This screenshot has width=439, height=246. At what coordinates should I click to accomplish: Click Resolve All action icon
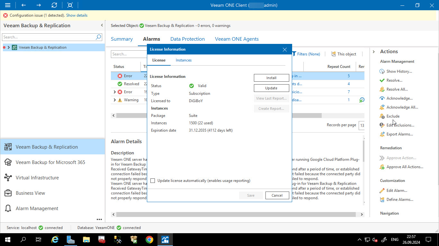point(382,89)
